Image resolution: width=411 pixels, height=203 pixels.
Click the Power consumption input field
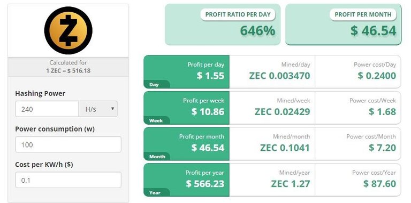[x=68, y=144]
